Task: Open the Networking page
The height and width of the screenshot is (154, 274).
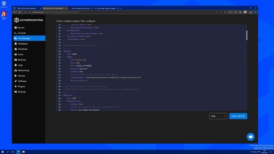Action: 29,70
